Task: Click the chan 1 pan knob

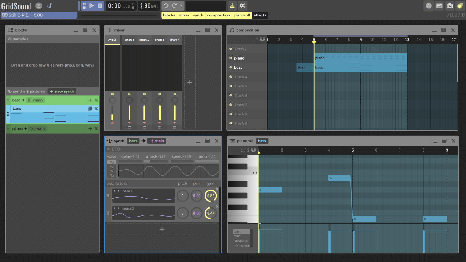Action: pos(129,100)
